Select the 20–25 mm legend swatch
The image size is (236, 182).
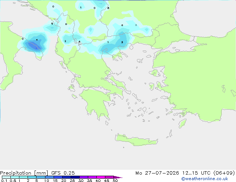(x=67, y=177)
